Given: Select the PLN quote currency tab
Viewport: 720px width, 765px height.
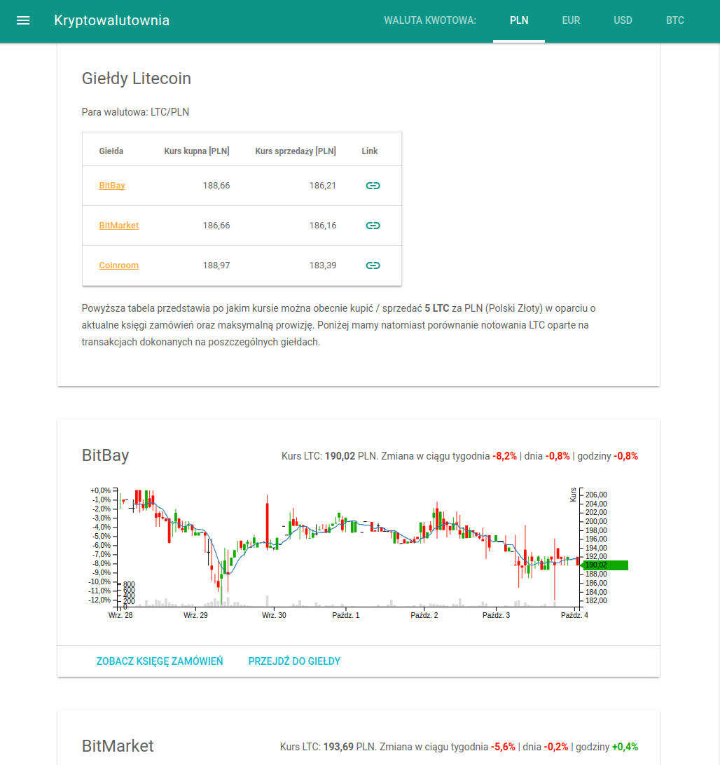Looking at the screenshot, I should (x=519, y=20).
